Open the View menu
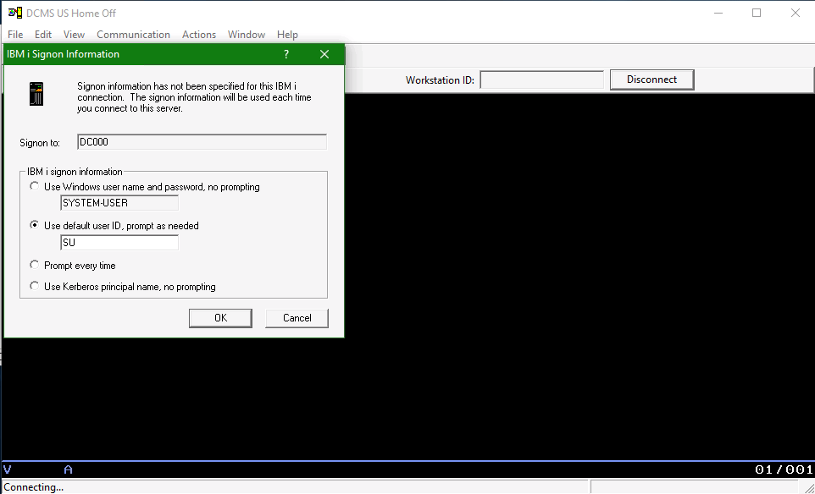The height and width of the screenshot is (494, 815). point(74,34)
